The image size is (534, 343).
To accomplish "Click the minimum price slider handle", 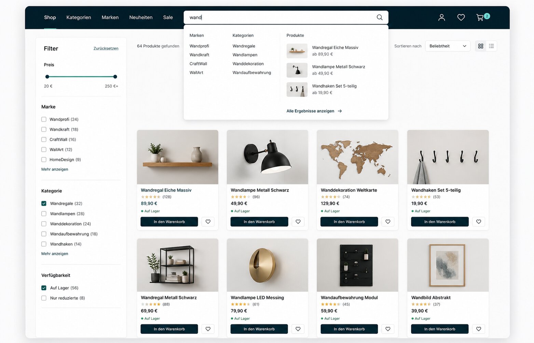I will click(x=47, y=77).
